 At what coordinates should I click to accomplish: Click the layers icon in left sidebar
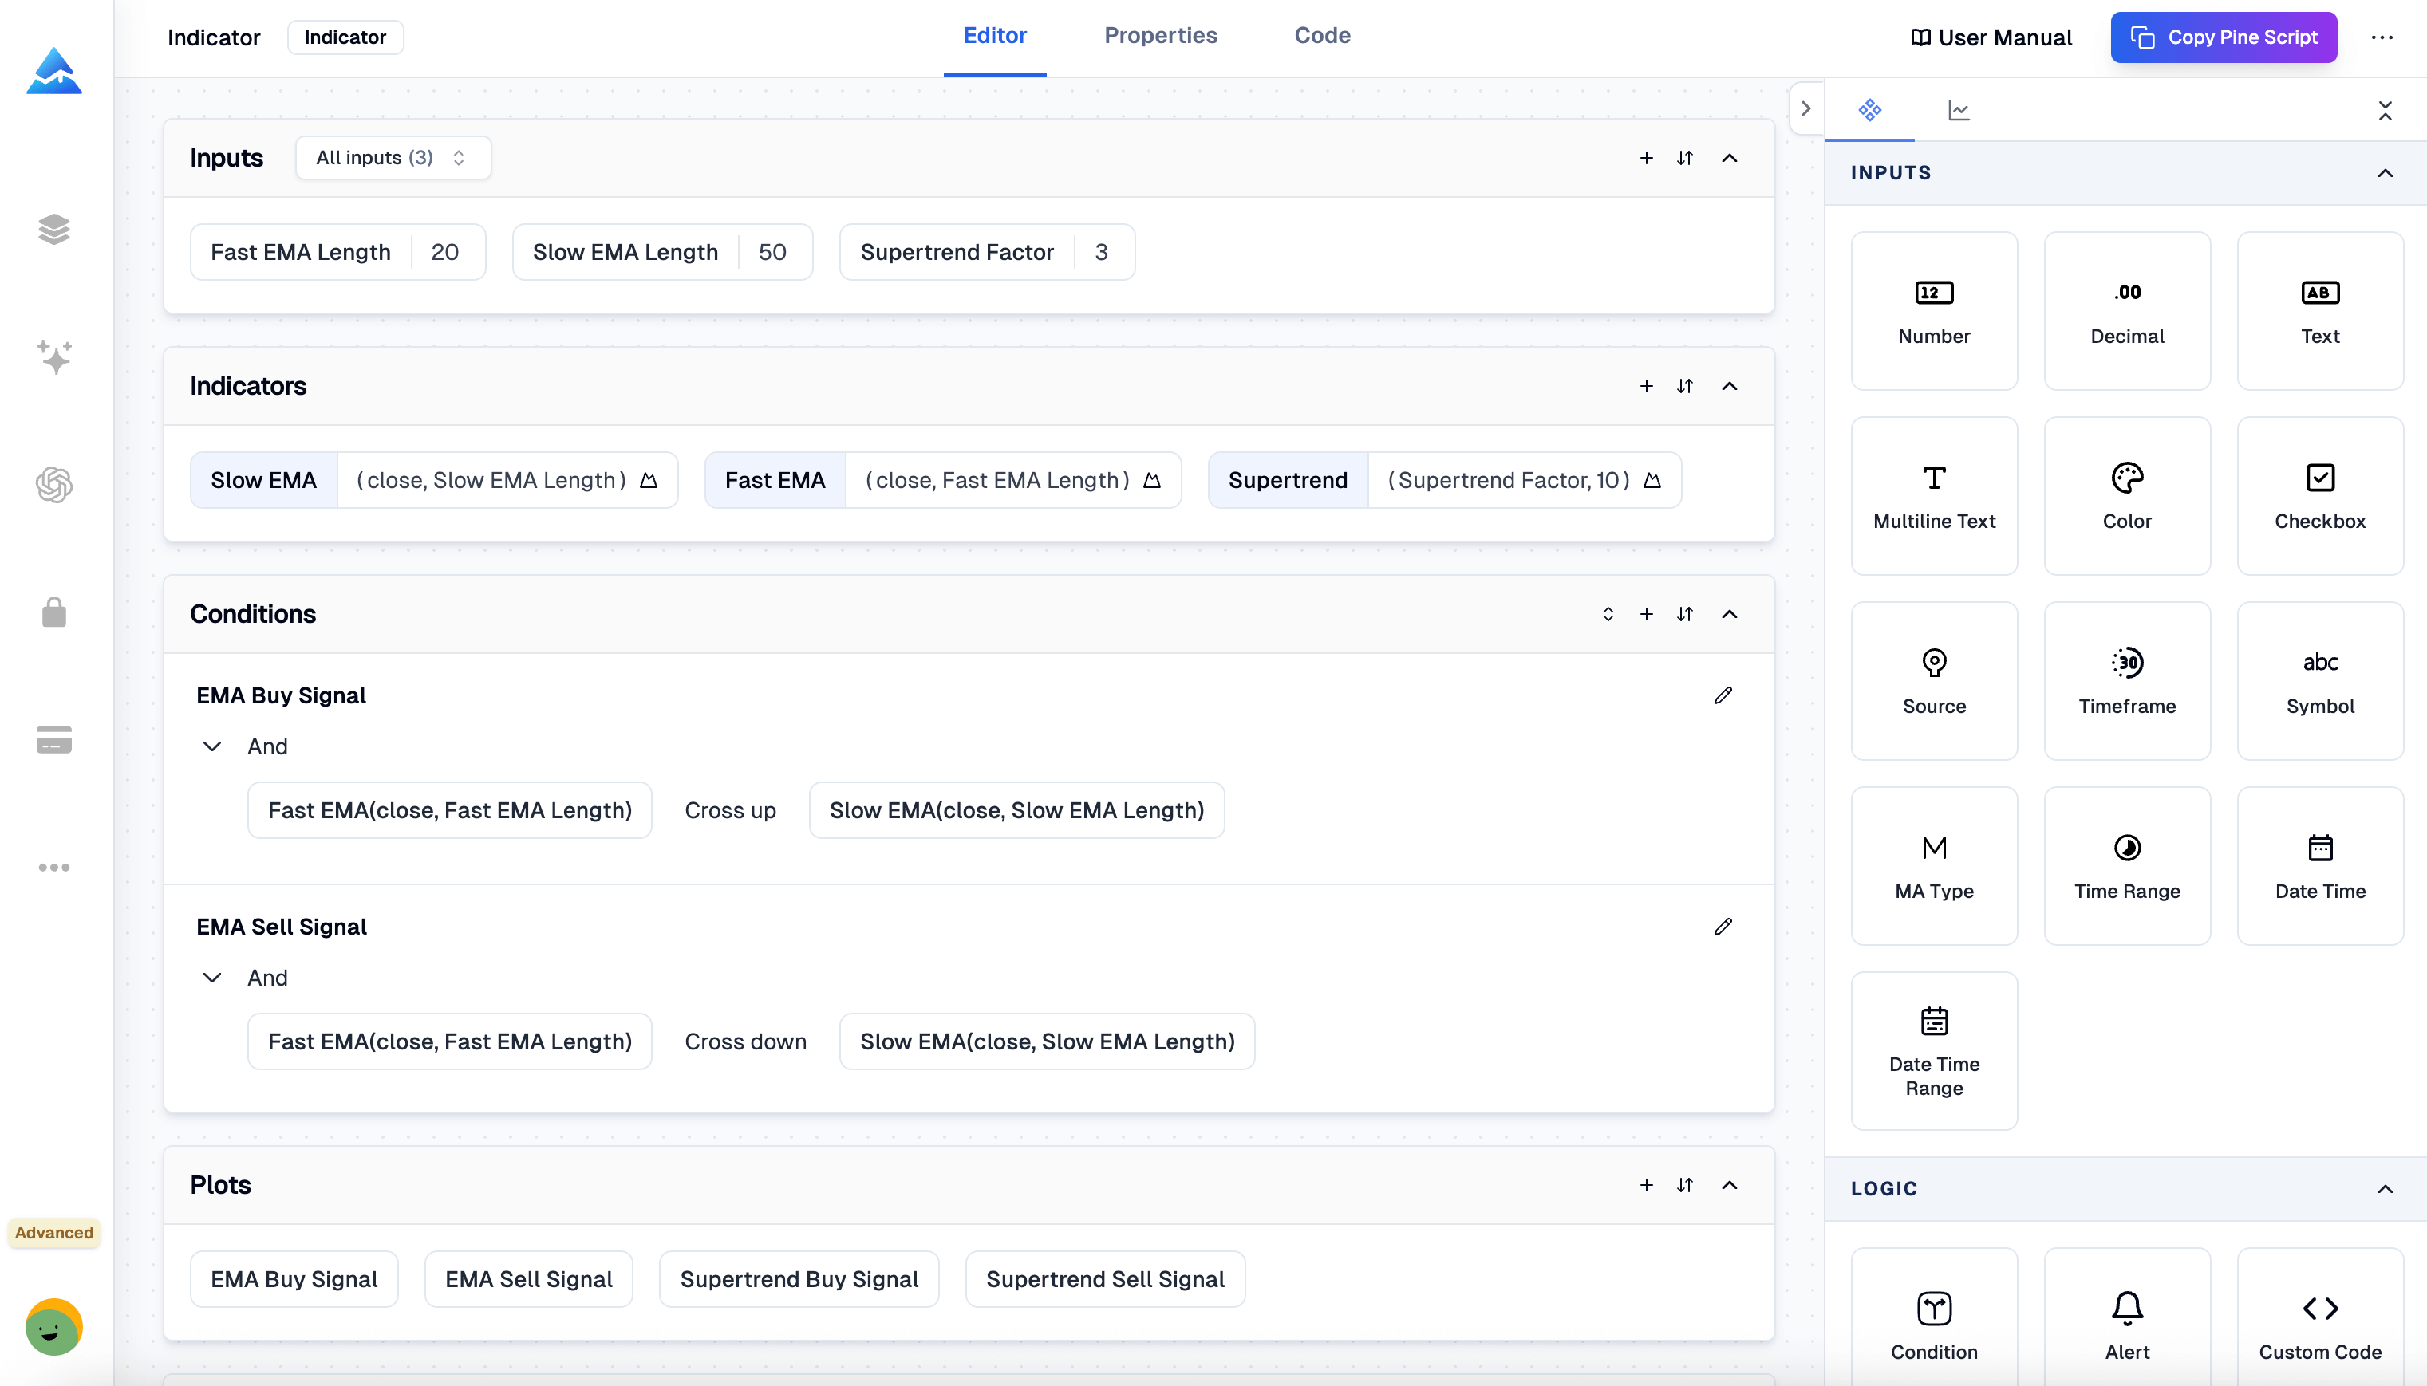point(54,230)
